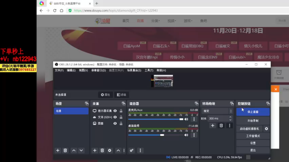The height and width of the screenshot is (162, 289).
Task: Open new browser tab with plus
Action: pos(97,3)
